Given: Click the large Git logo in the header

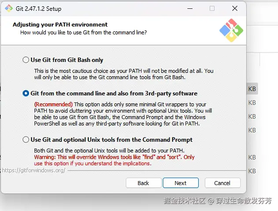Looking at the screenshot, I should coord(231,30).
